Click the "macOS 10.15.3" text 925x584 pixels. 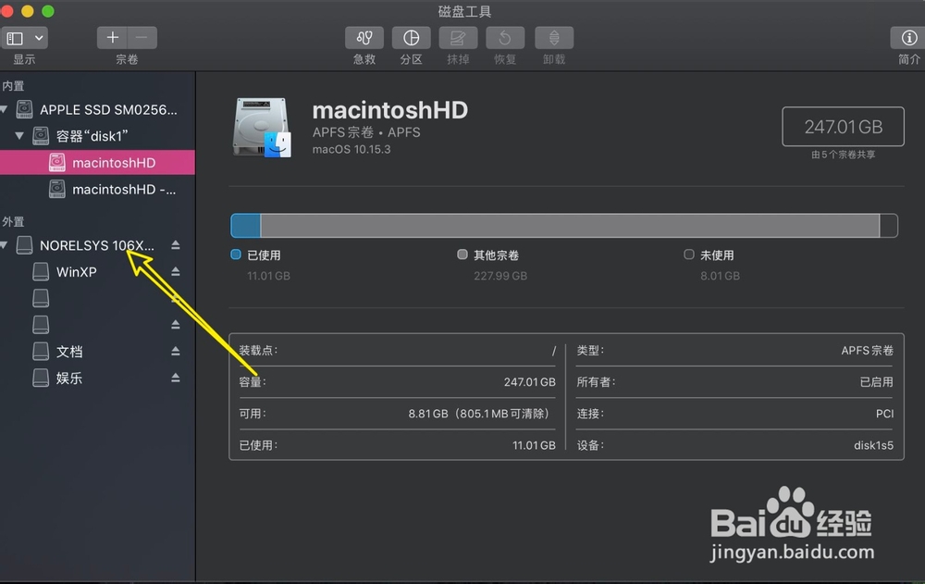(x=351, y=149)
